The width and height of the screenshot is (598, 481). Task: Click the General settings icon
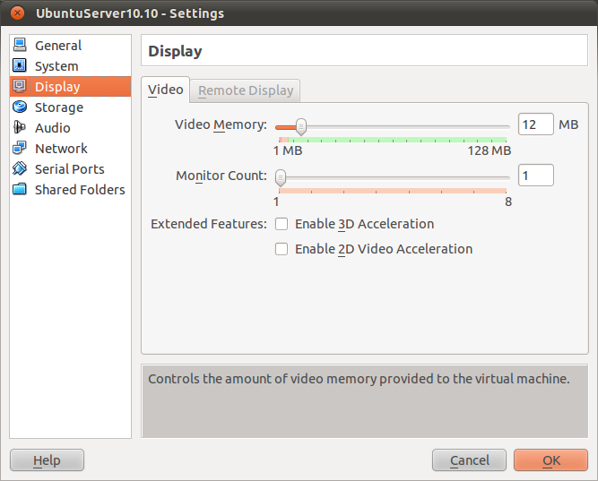[x=20, y=46]
